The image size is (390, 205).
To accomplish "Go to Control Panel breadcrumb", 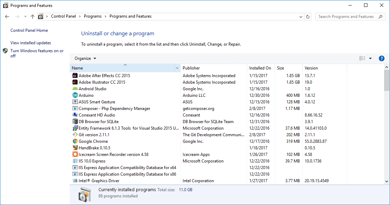I will pyautogui.click(x=63, y=16).
